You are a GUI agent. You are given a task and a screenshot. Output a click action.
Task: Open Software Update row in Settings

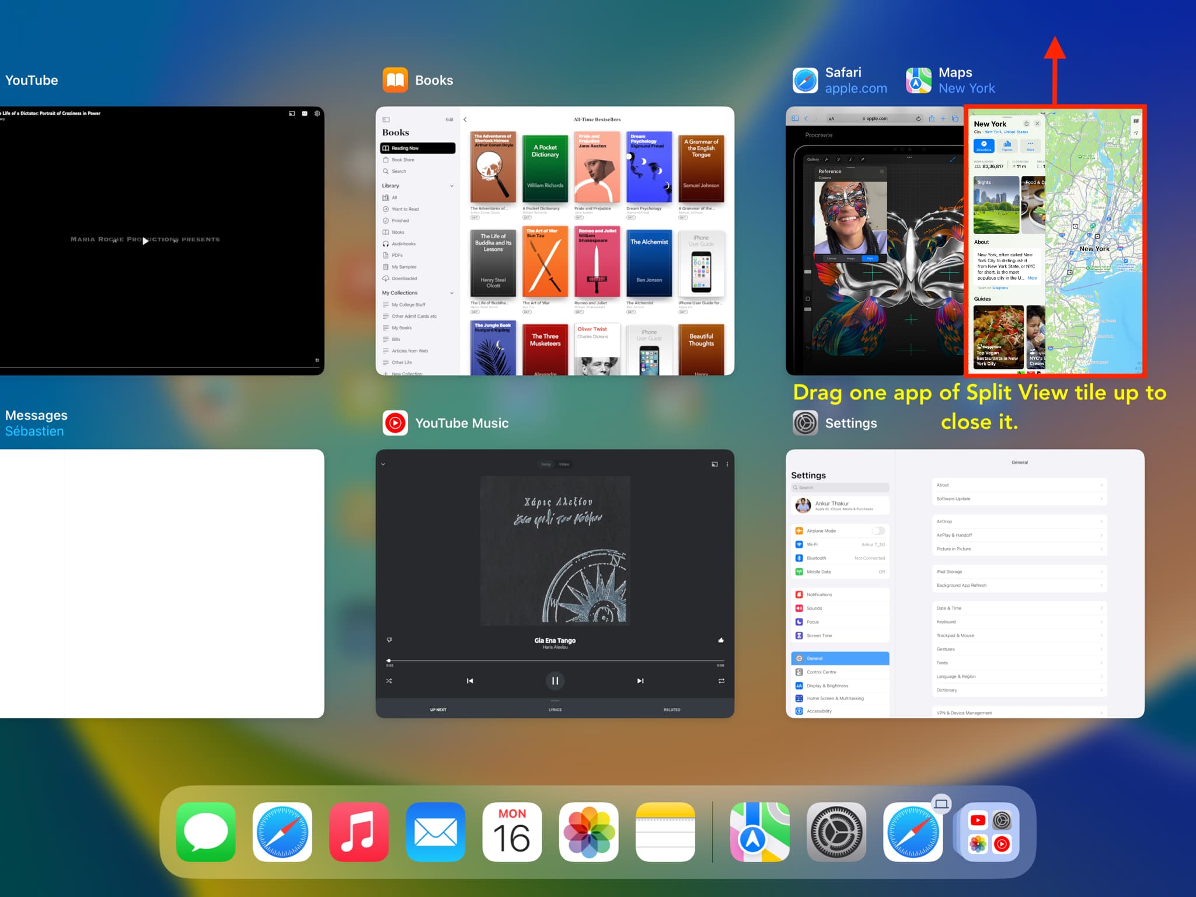pyautogui.click(x=1019, y=499)
